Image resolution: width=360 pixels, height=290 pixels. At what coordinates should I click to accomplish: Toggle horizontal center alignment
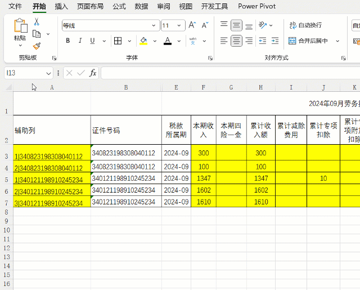coord(236,41)
